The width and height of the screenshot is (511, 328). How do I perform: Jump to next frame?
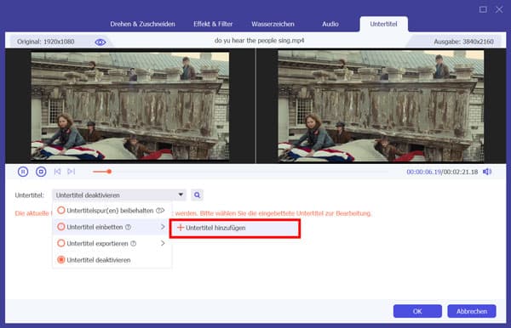pyautogui.click(x=71, y=172)
